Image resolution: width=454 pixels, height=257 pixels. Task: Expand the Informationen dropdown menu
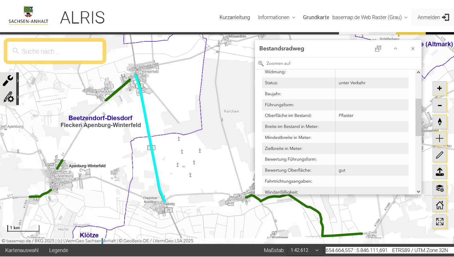tap(276, 17)
